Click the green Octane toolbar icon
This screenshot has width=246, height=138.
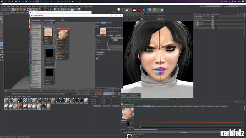pyautogui.click(x=159, y=10)
